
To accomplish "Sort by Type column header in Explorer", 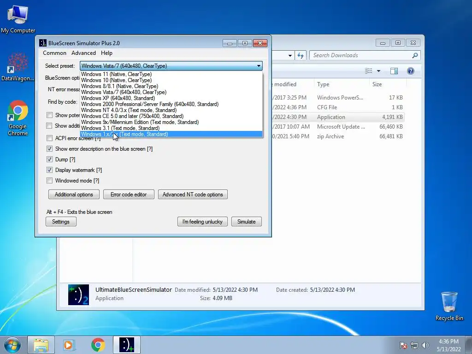I will coord(342,84).
